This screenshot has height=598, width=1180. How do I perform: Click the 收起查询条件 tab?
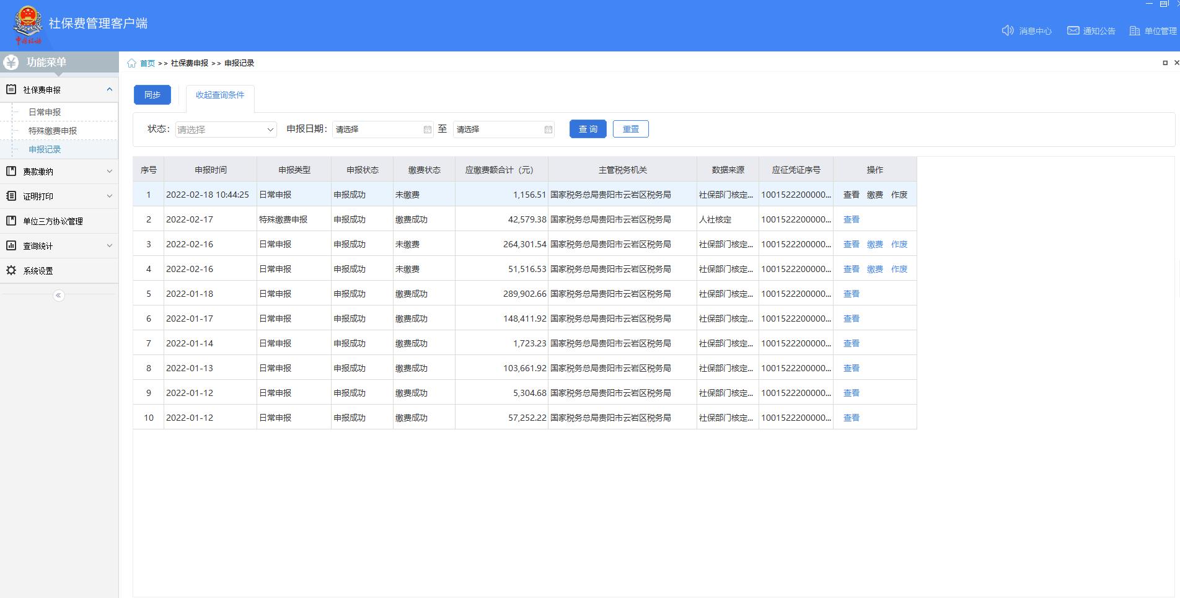pyautogui.click(x=220, y=95)
